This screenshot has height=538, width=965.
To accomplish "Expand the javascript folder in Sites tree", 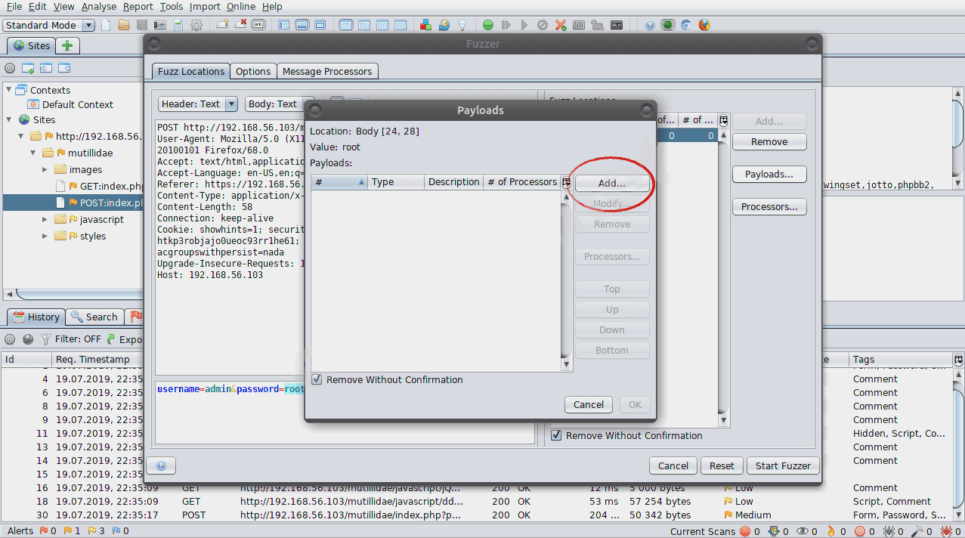I will (x=45, y=220).
